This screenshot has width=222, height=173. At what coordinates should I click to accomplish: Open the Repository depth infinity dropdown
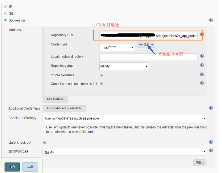pyautogui.click(x=124, y=66)
